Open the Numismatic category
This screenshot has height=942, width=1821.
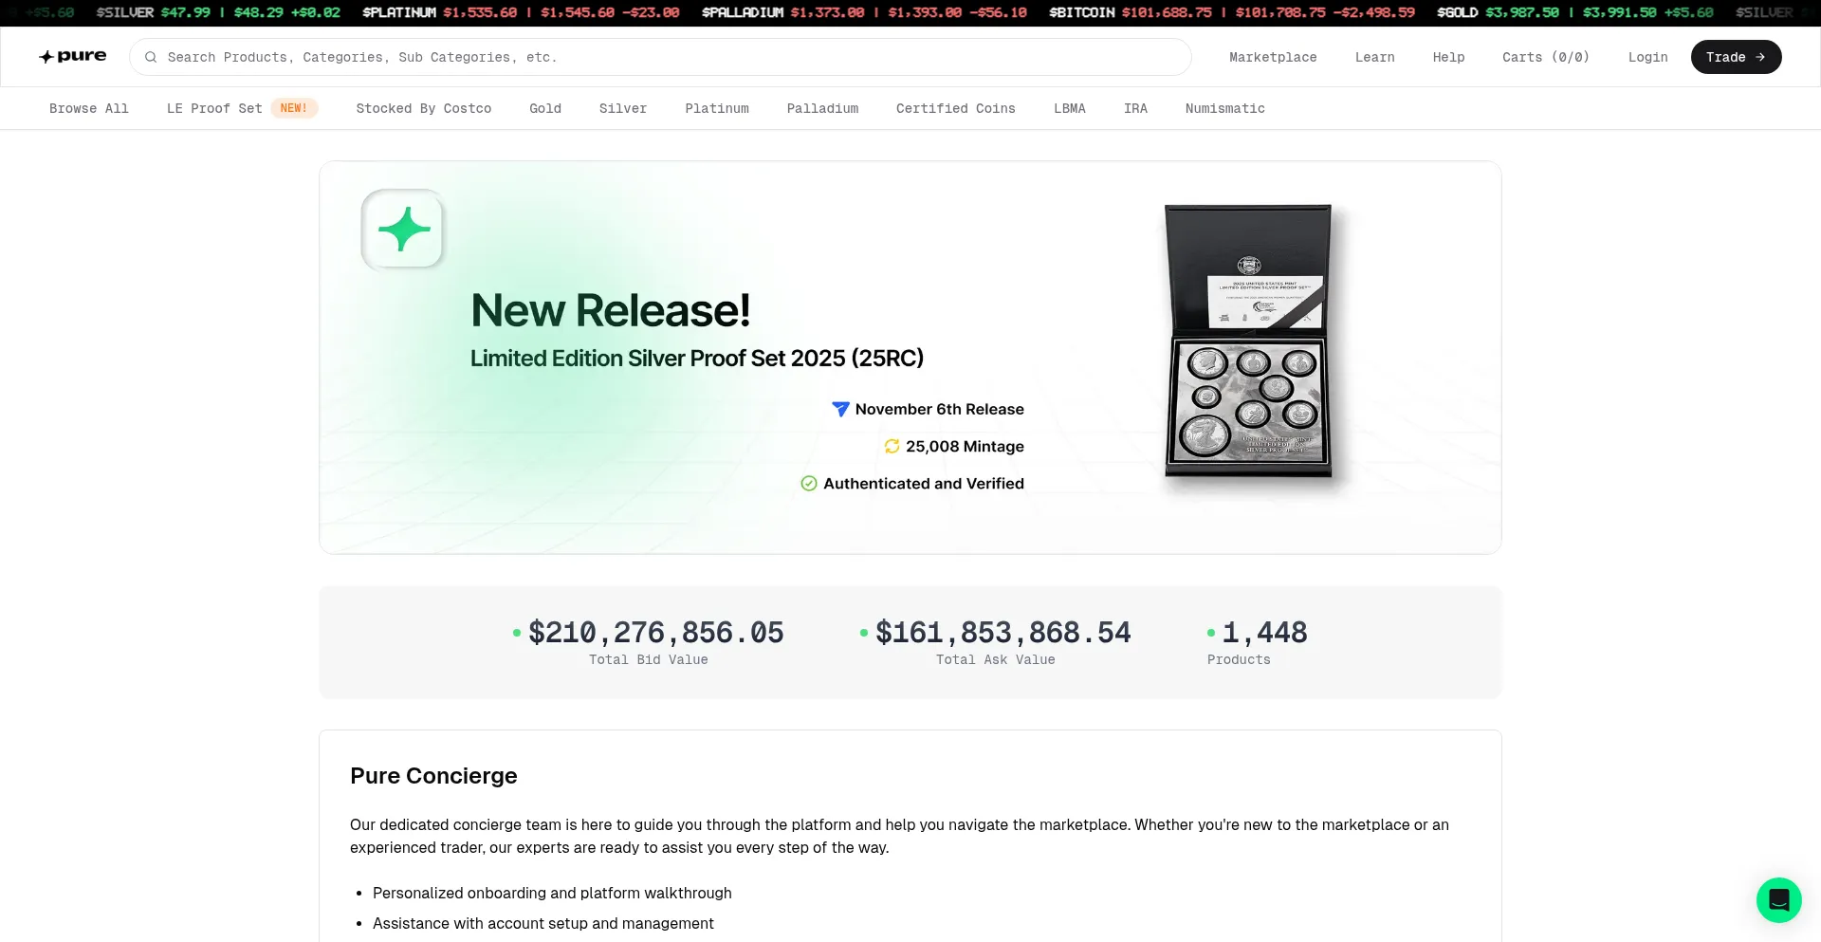[x=1224, y=108]
